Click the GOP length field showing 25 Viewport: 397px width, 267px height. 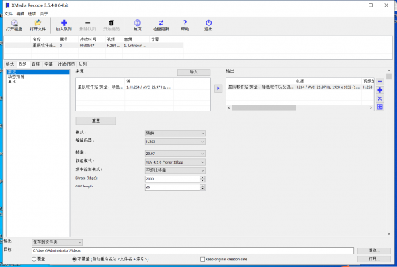pos(173,187)
